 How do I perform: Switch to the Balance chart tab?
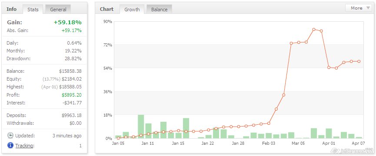[159, 10]
